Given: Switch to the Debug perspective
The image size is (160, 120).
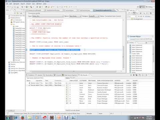Looking at the screenshot, I should (149, 7).
